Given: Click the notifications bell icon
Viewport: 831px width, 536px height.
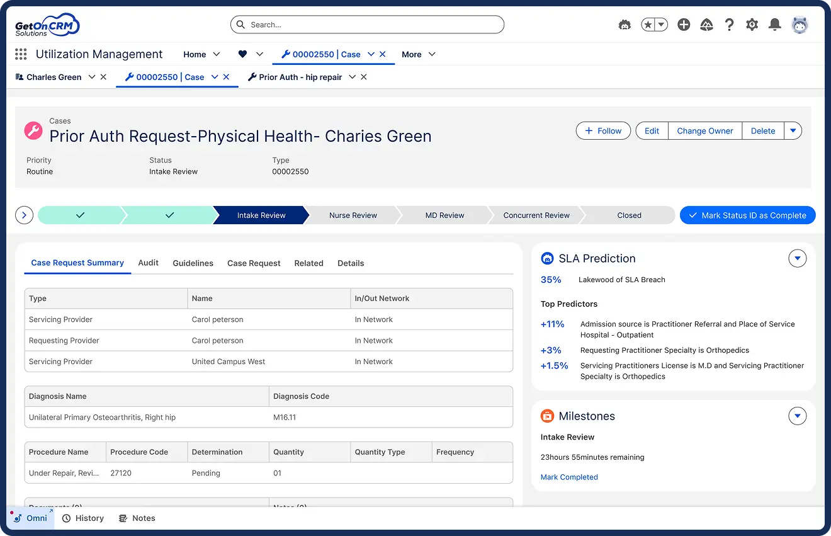Looking at the screenshot, I should [x=775, y=25].
